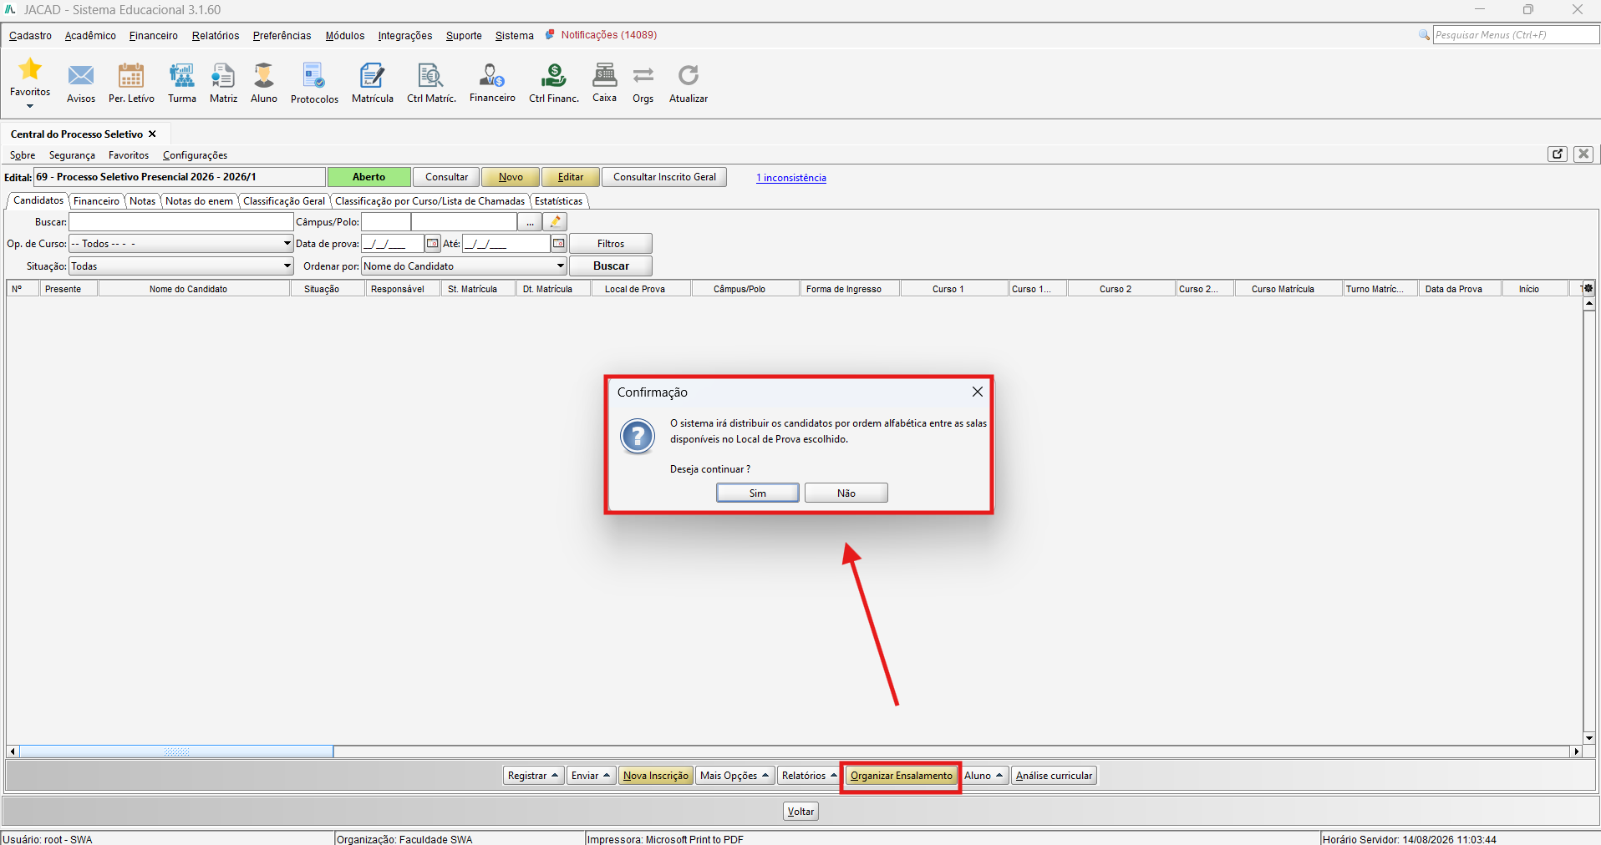1601x845 pixels.
Task: Expand the Op. de Curso dropdown
Action: [x=287, y=244]
